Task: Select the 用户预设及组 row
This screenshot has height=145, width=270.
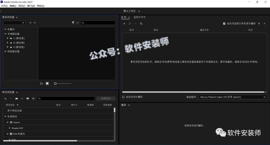Action: 58,111
